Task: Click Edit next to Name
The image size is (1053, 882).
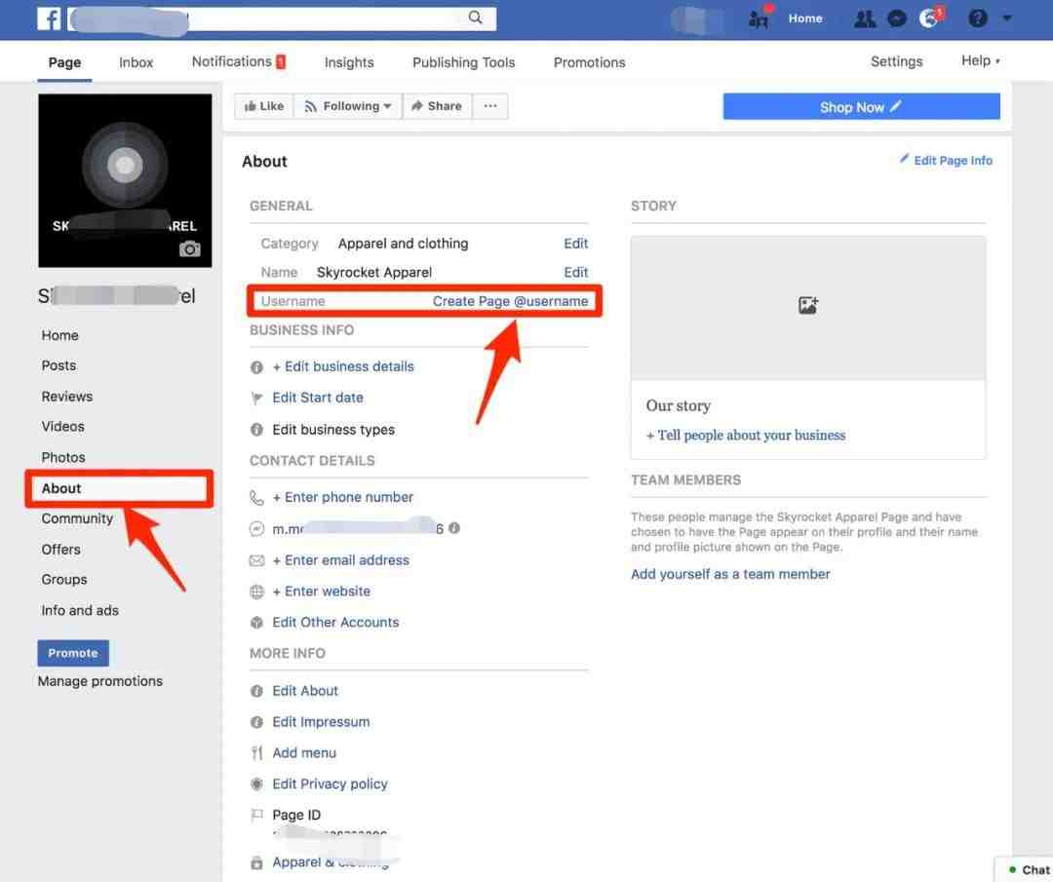Action: tap(575, 273)
